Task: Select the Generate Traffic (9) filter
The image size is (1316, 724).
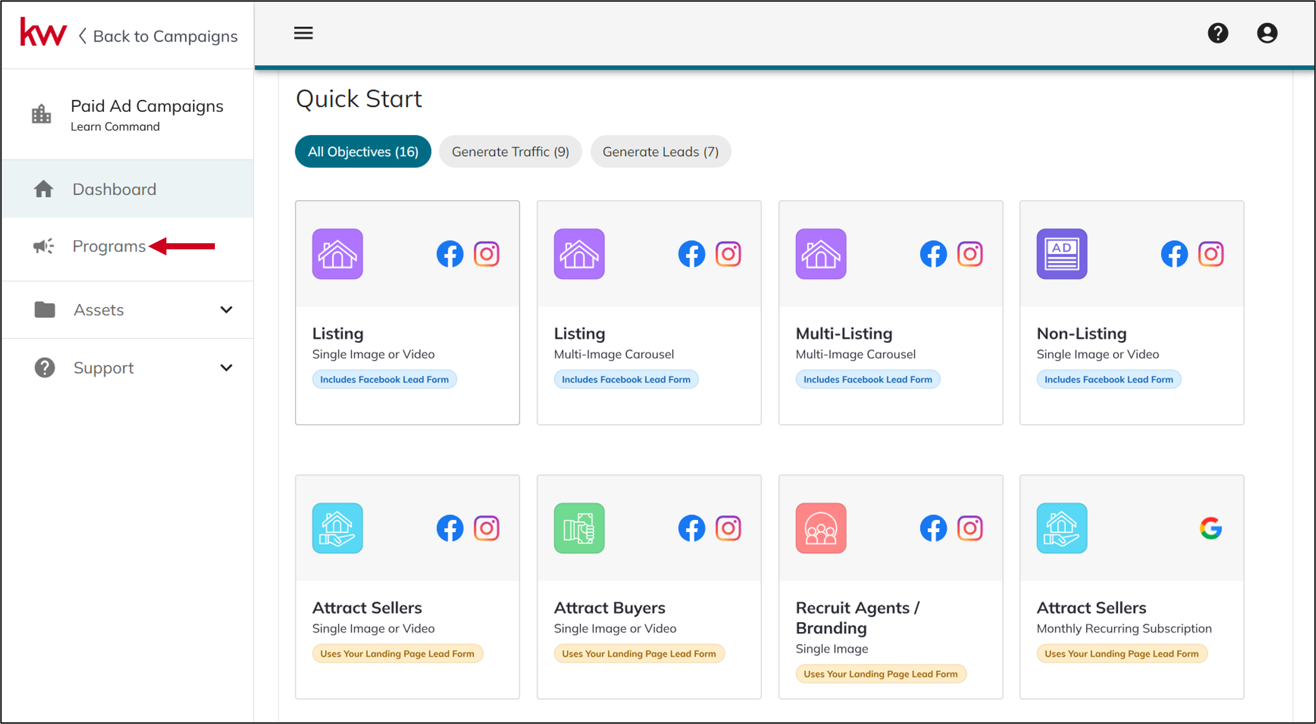Action: click(510, 152)
